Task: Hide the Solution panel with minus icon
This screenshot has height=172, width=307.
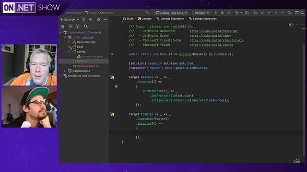Action: pyautogui.click(x=106, y=20)
